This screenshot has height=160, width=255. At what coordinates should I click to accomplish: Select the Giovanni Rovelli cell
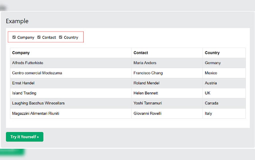[x=147, y=113]
